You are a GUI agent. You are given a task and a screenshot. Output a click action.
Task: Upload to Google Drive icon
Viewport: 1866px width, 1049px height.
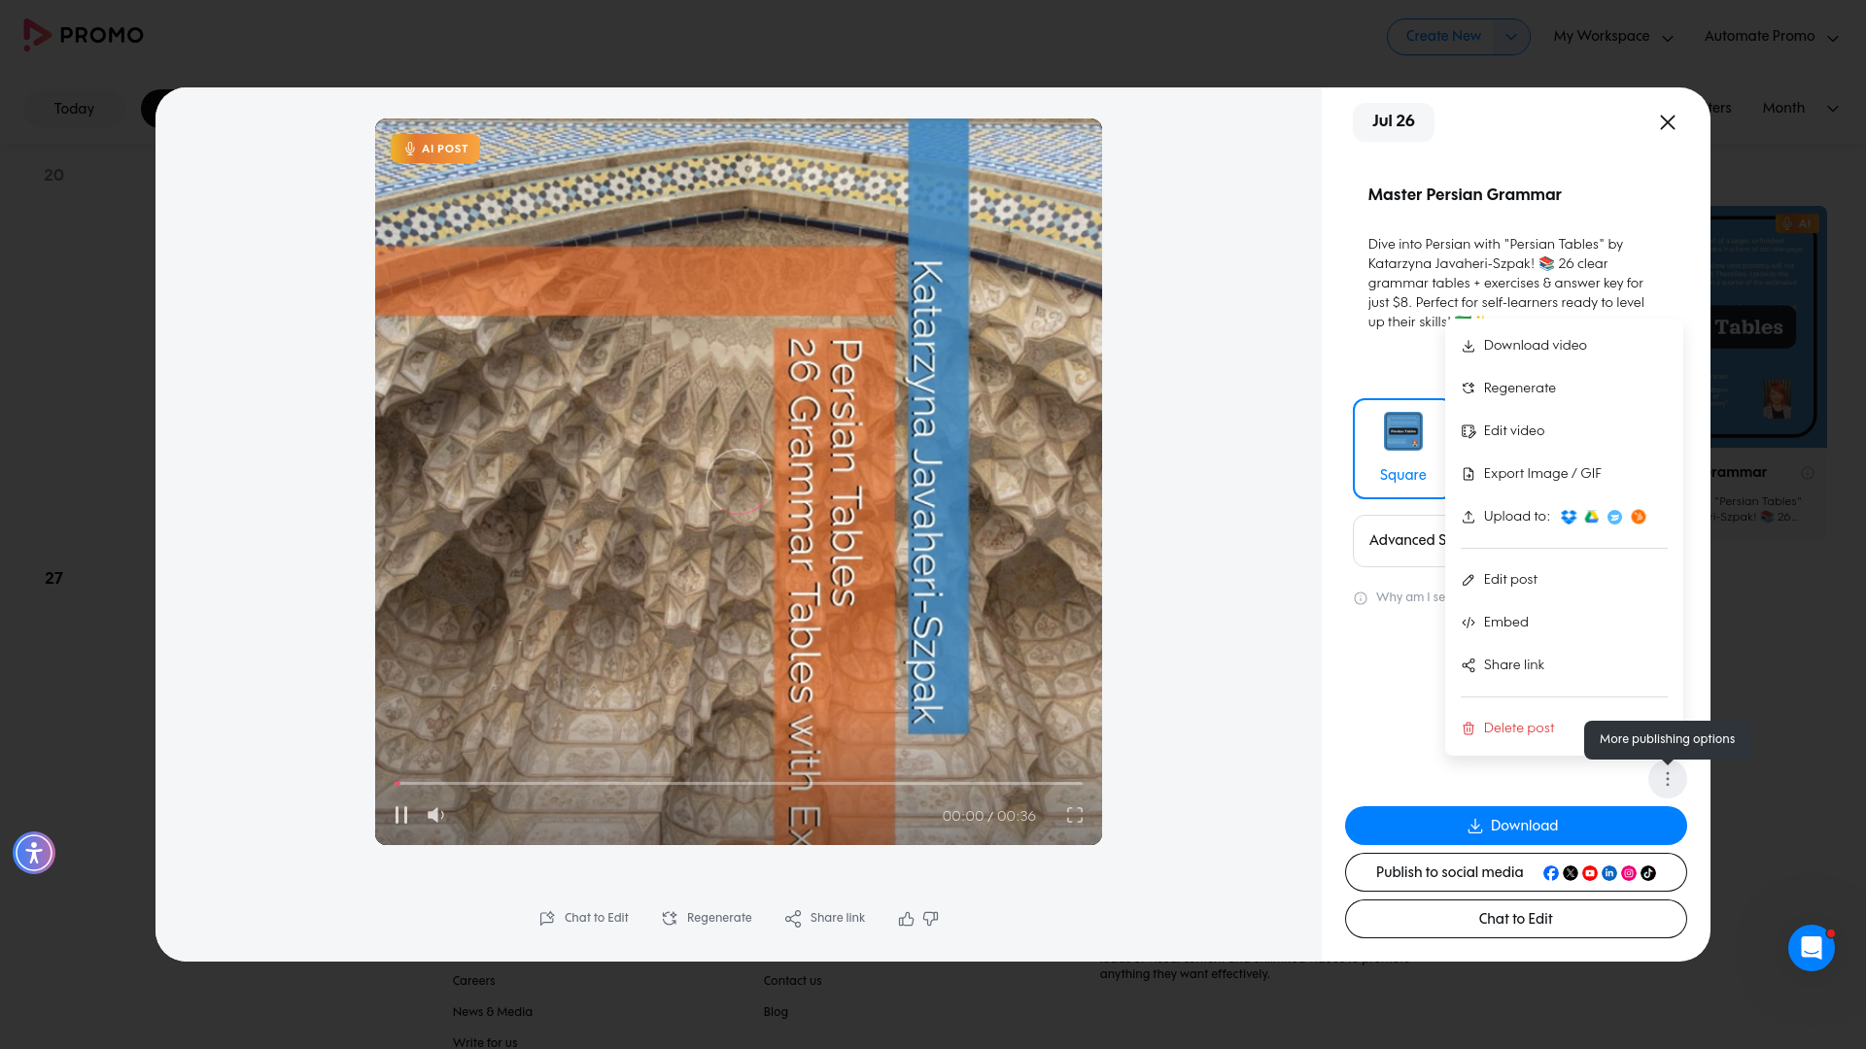(x=1592, y=517)
